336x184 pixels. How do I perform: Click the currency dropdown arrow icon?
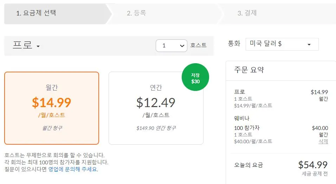point(309,45)
